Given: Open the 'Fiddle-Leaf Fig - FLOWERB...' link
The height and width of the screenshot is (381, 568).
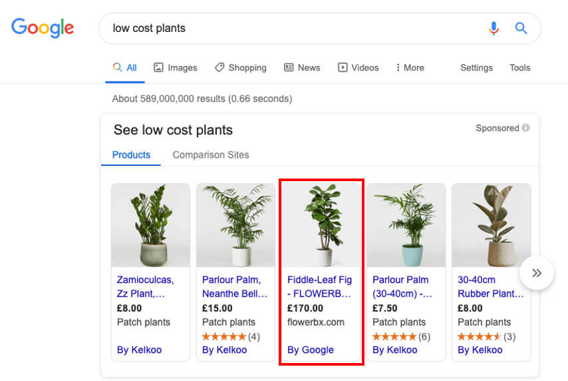Looking at the screenshot, I should 319,286.
